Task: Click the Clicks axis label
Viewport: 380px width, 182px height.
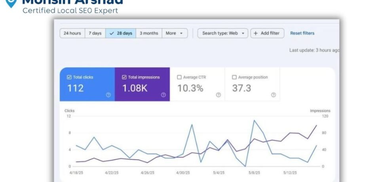Action: pos(70,111)
